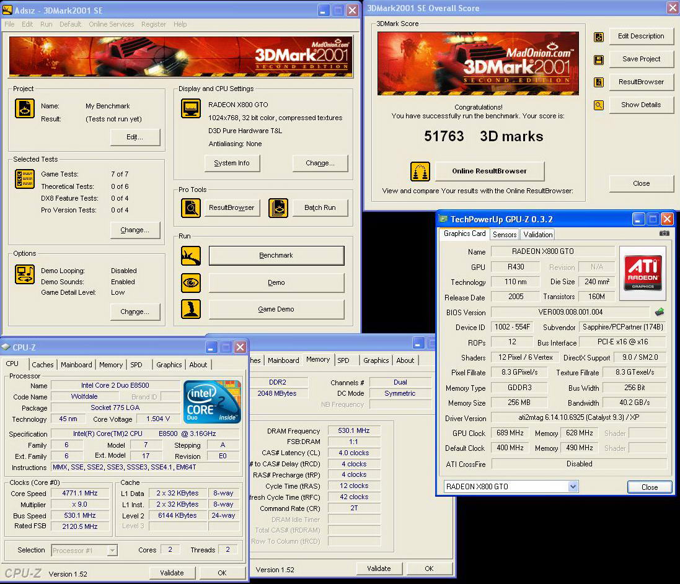Click the GPU-Z screenshot camera icon

[x=664, y=233]
